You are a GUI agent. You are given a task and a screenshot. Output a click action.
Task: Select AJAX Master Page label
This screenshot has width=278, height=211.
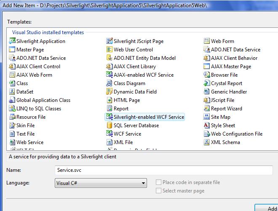pos(231,67)
